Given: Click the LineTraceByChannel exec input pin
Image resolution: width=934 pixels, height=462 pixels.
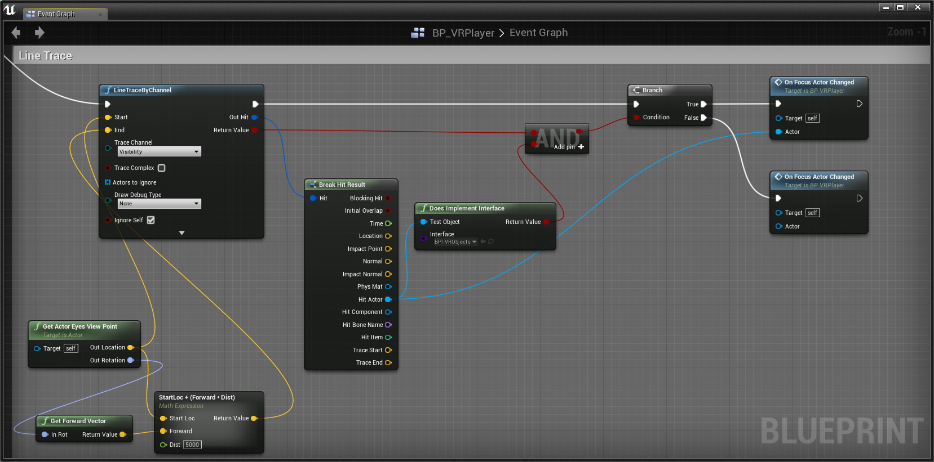Looking at the screenshot, I should 107,104.
